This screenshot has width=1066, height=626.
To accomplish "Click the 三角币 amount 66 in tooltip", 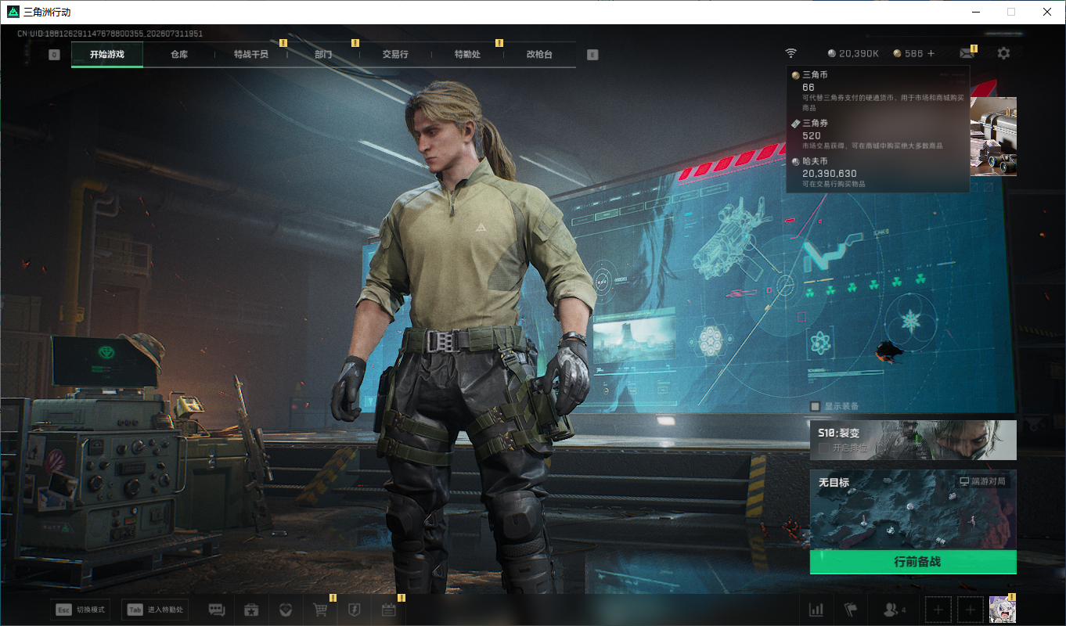I will coord(809,88).
